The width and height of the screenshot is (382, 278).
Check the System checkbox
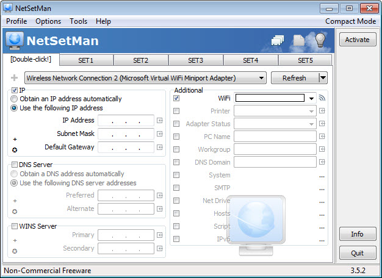176,175
